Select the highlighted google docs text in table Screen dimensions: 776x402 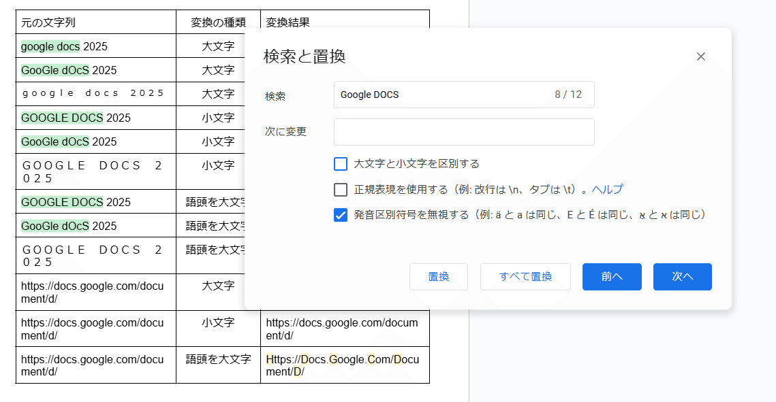click(x=49, y=46)
